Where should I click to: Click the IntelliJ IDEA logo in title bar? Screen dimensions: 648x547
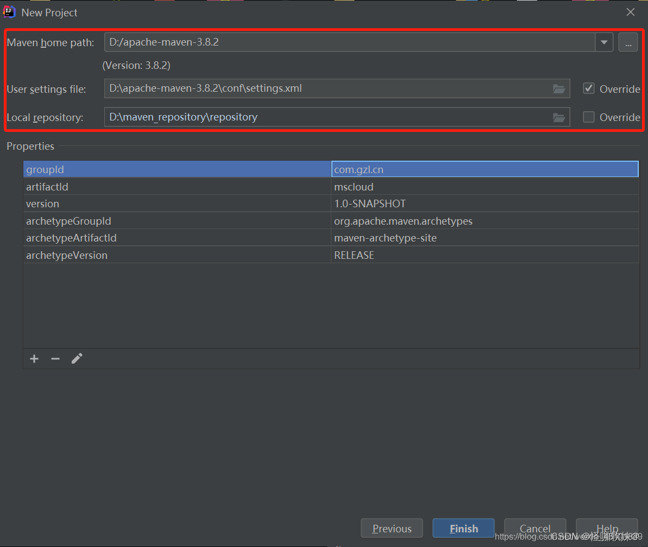(x=9, y=12)
